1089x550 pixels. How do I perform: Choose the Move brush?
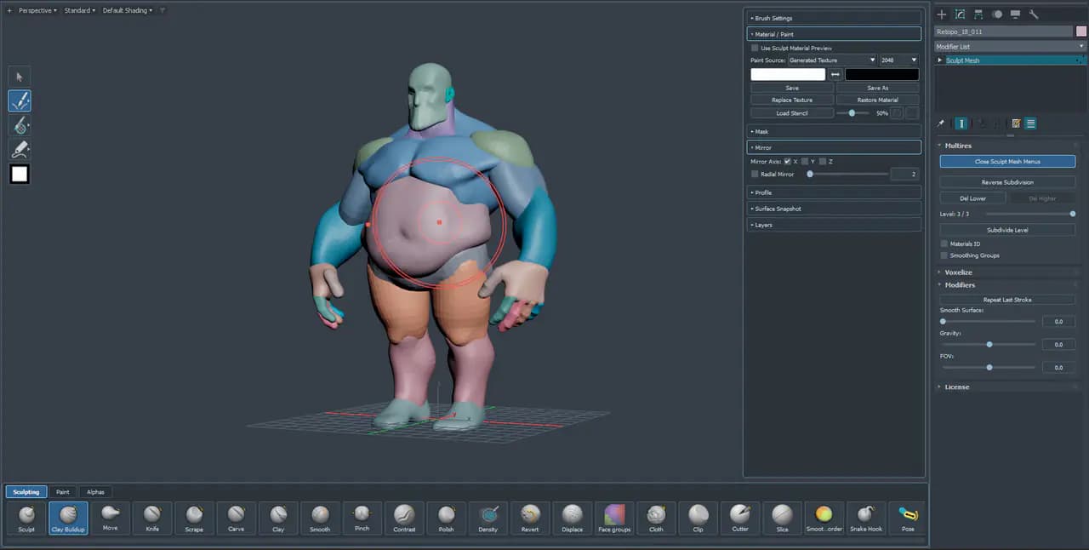[x=110, y=518]
